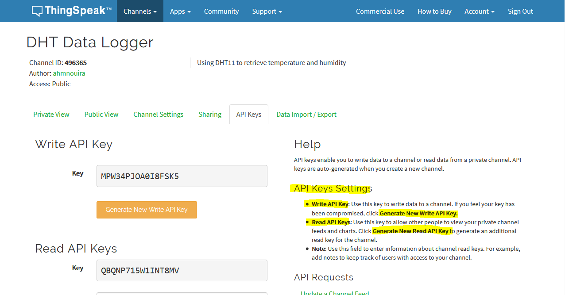Click the Write API Key section heading
The height and width of the screenshot is (295, 565).
coord(74,144)
